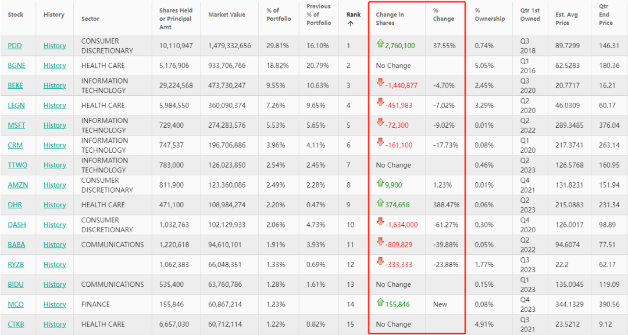
Task: Click the green up arrow beside 9,900
Action: point(380,183)
